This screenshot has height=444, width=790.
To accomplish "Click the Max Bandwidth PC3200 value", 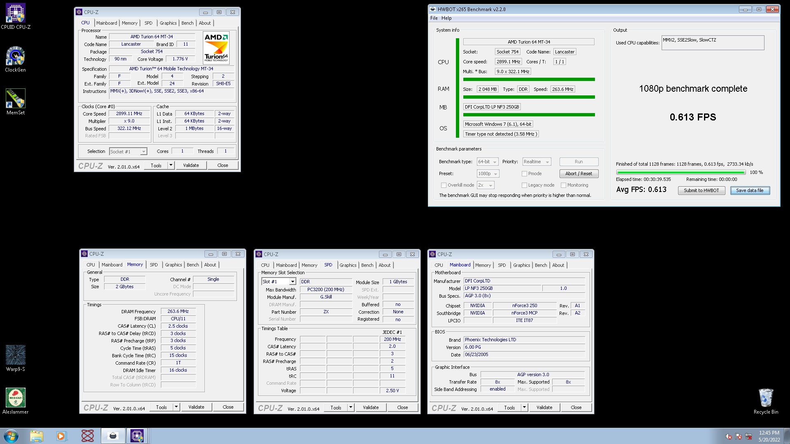I will [x=325, y=289].
